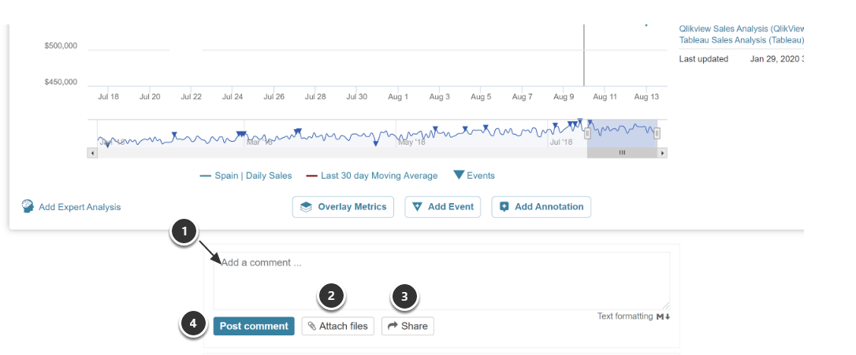Click the right range handle in navigator
The image size is (856, 355).
point(657,134)
